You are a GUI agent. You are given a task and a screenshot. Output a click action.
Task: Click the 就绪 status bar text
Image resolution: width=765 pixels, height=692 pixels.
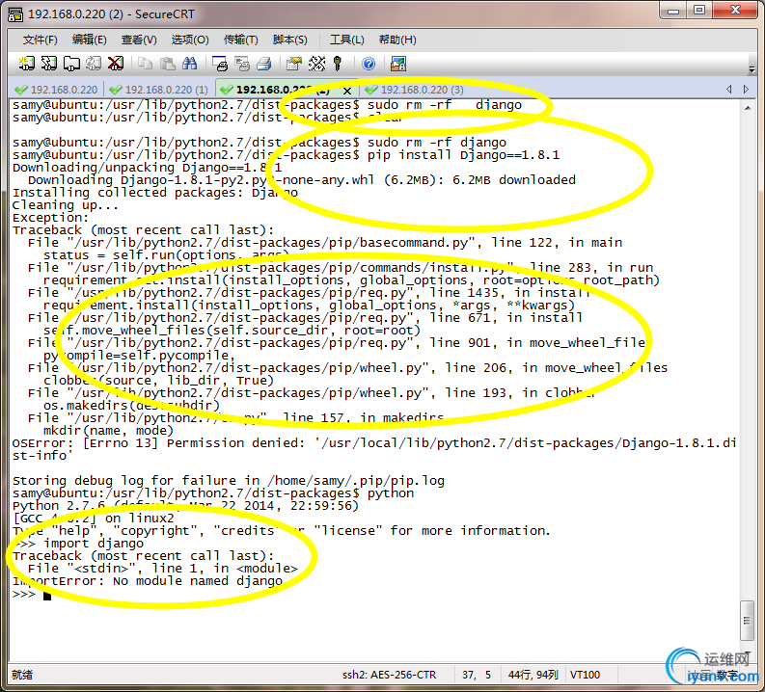pos(22,675)
